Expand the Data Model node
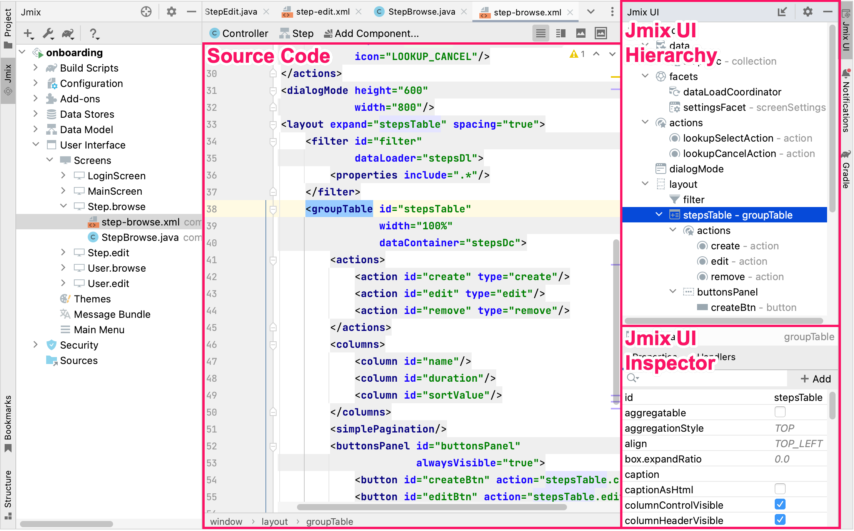 [x=35, y=129]
